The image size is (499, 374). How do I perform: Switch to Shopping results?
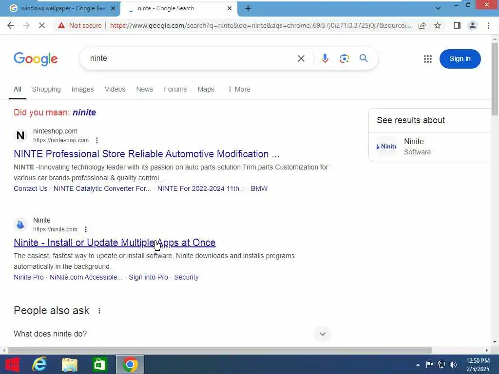[x=46, y=90]
